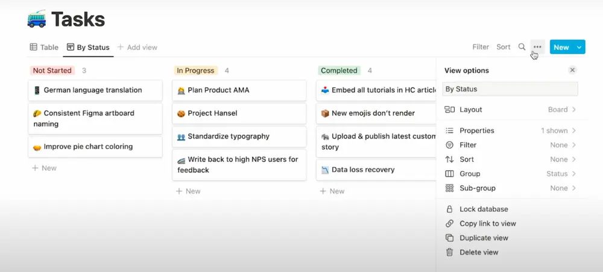Open Properties showing 1 shown
The width and height of the screenshot is (603, 272).
click(x=510, y=131)
